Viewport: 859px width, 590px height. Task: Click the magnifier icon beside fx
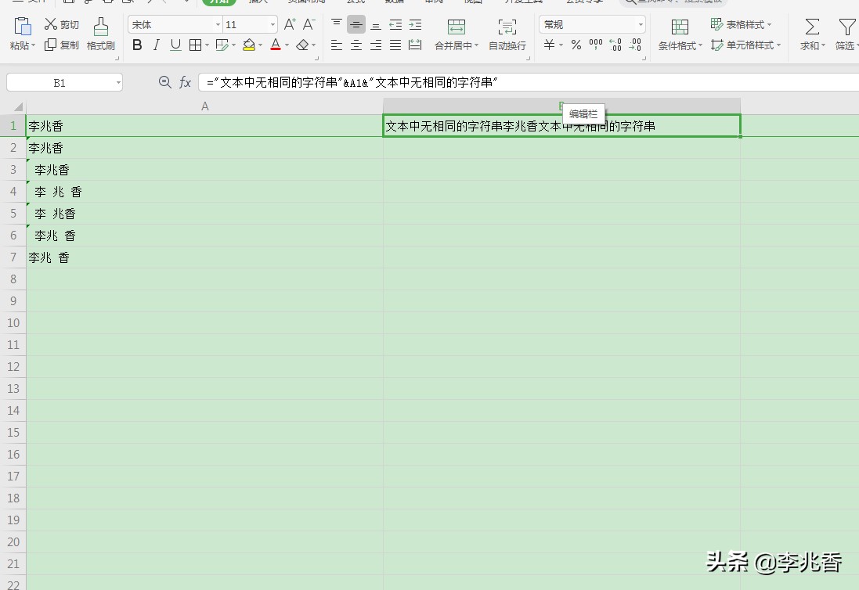[164, 82]
